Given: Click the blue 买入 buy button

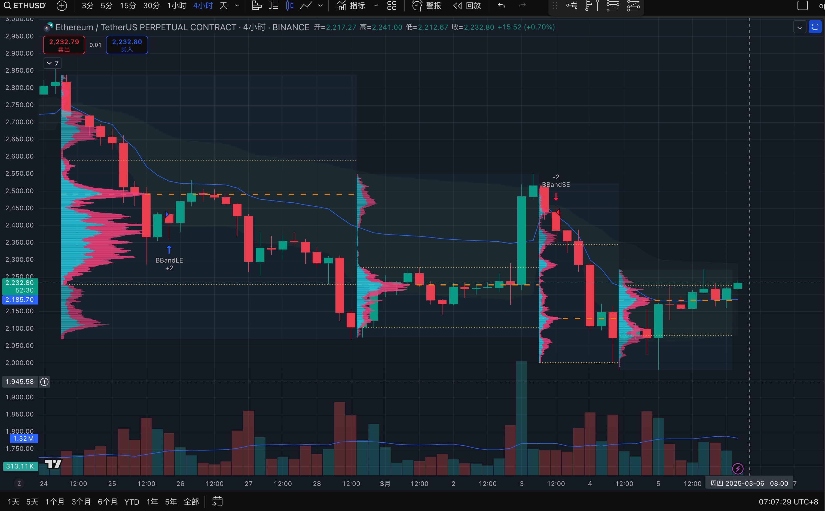Looking at the screenshot, I should point(127,45).
